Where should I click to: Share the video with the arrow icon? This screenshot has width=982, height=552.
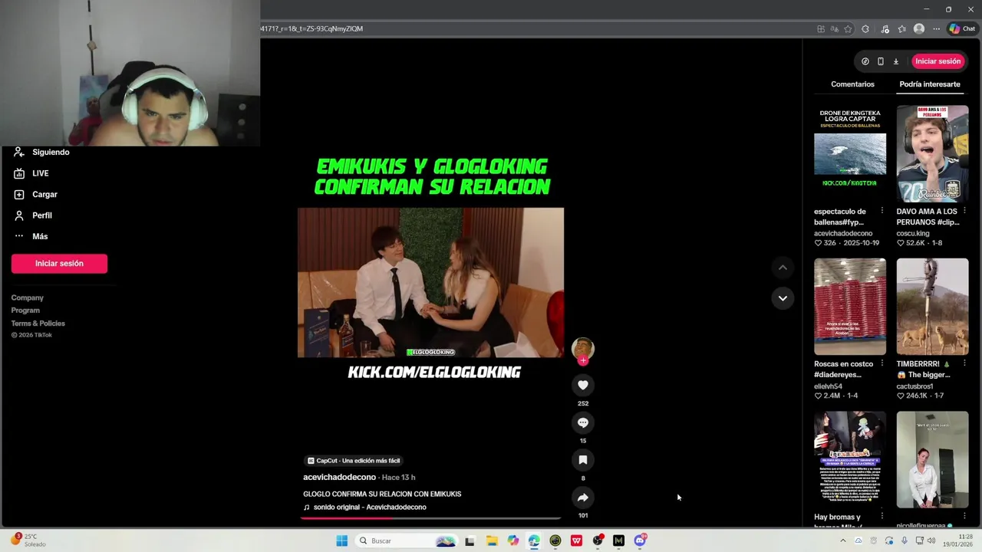(583, 498)
